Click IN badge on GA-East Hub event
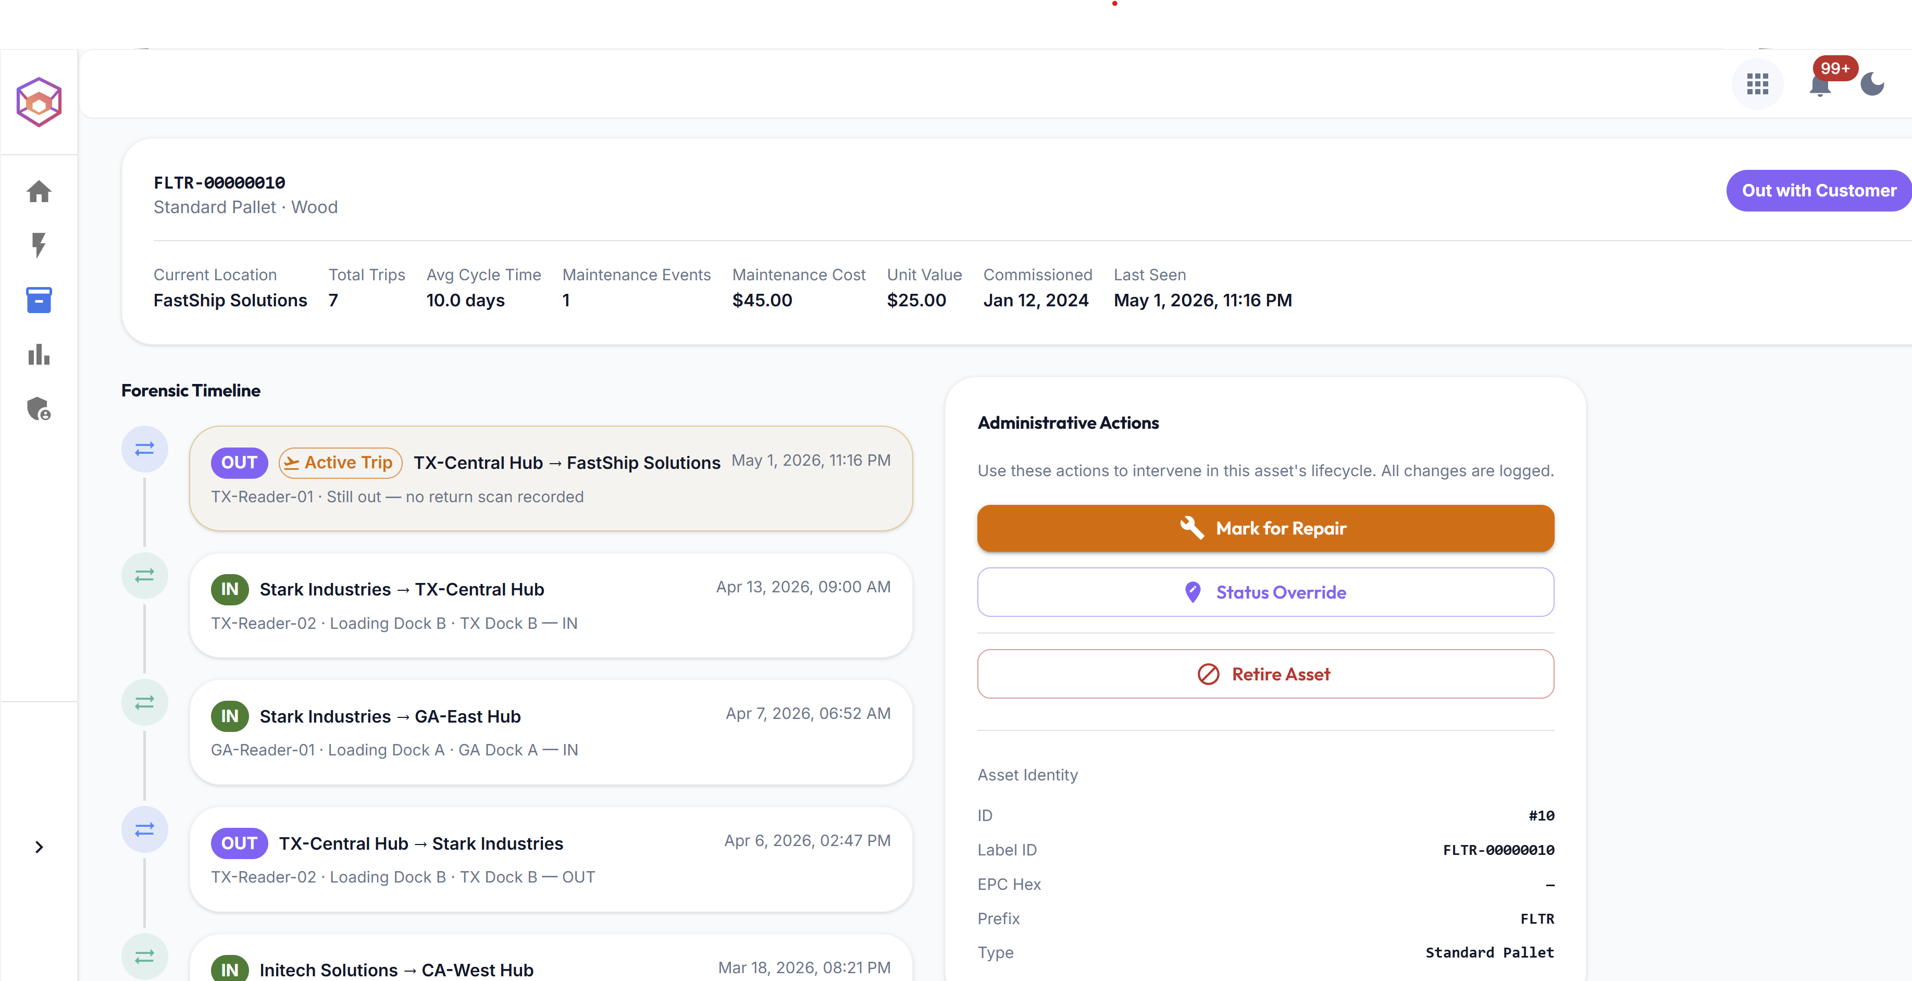1912x981 pixels. click(229, 716)
